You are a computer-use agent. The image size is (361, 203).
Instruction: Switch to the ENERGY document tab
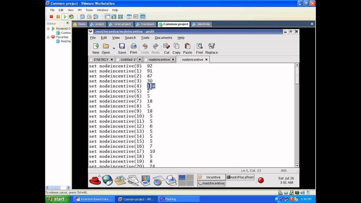pos(101,59)
